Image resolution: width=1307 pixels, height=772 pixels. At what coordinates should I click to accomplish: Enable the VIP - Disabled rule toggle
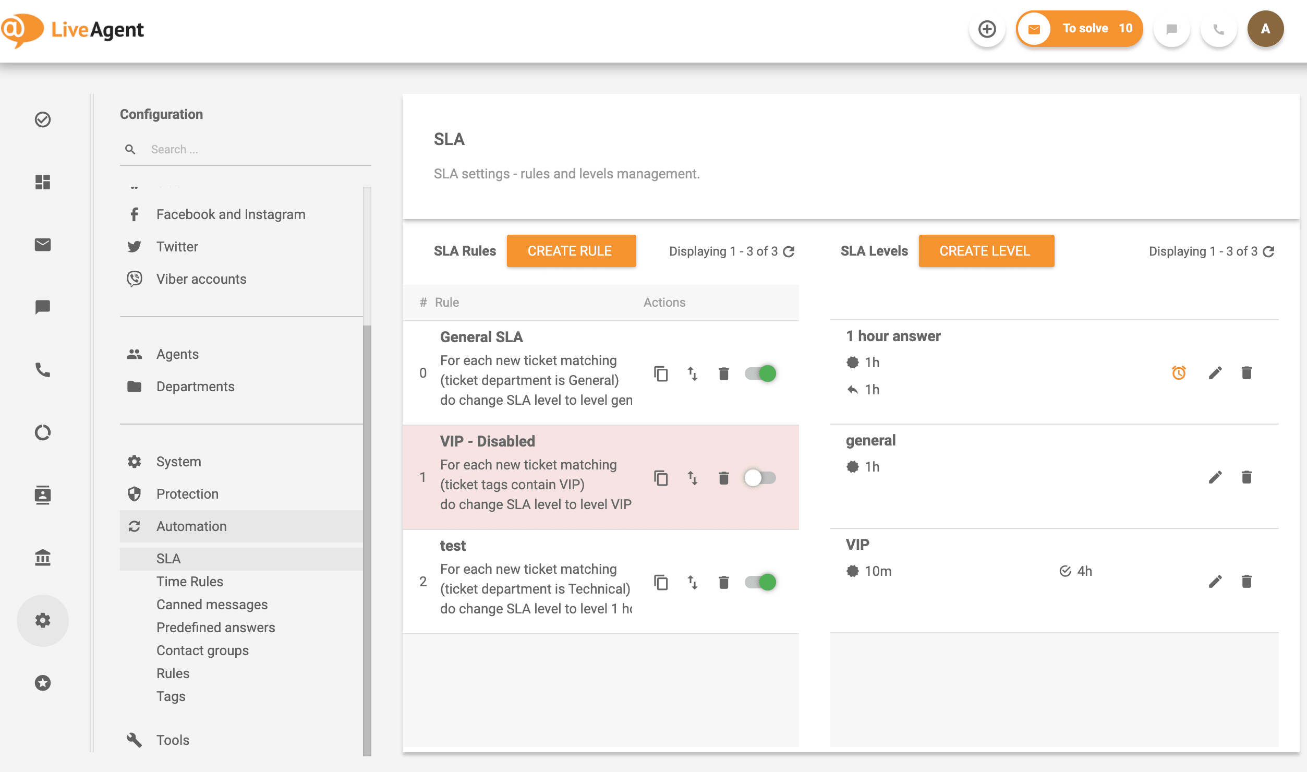click(759, 477)
